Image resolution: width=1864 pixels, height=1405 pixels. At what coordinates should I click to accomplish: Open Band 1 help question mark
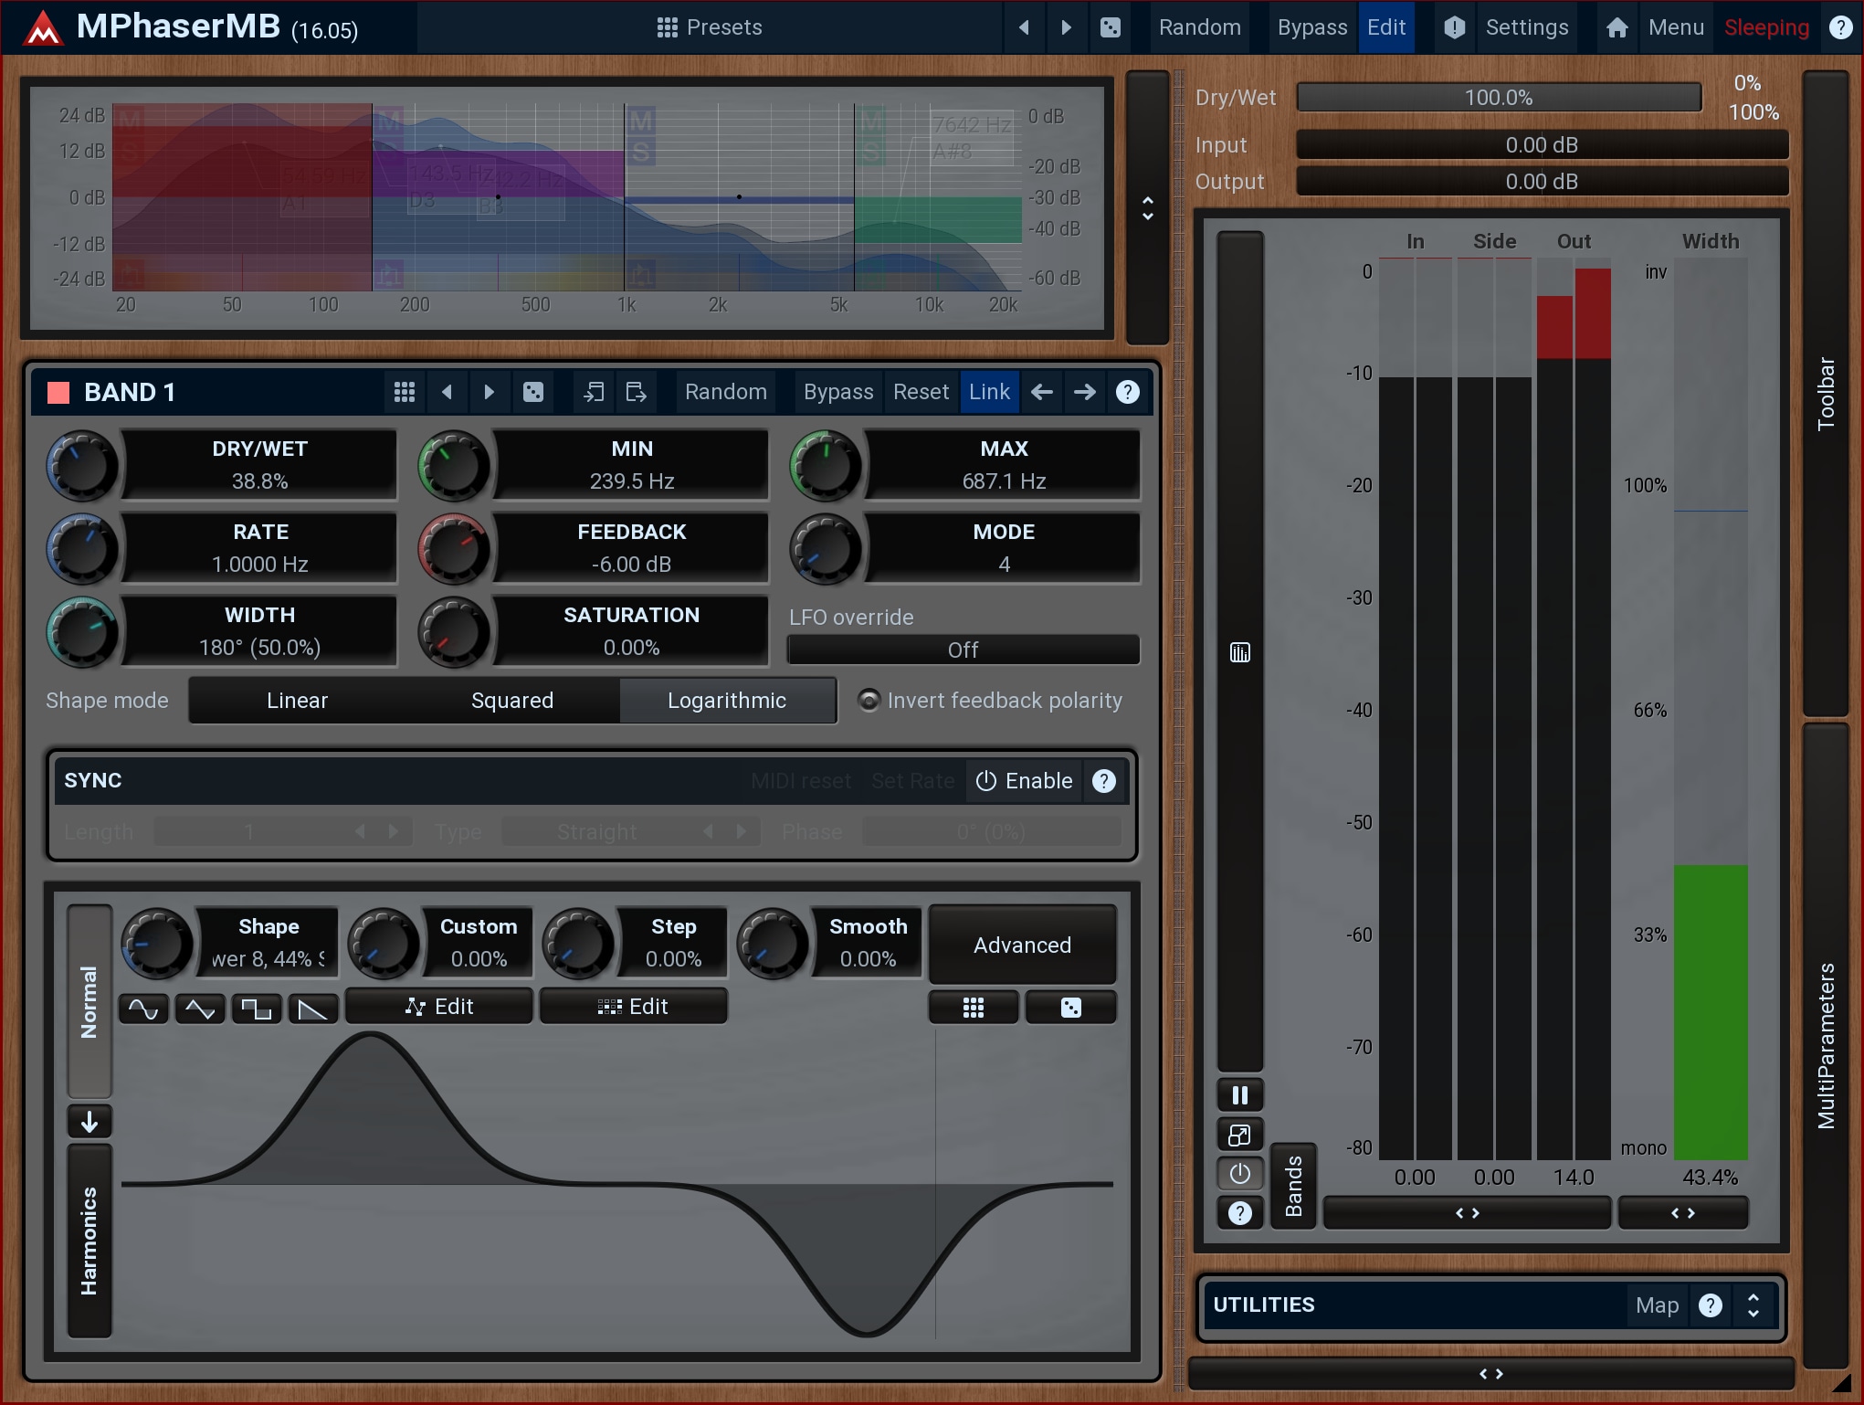(1128, 392)
